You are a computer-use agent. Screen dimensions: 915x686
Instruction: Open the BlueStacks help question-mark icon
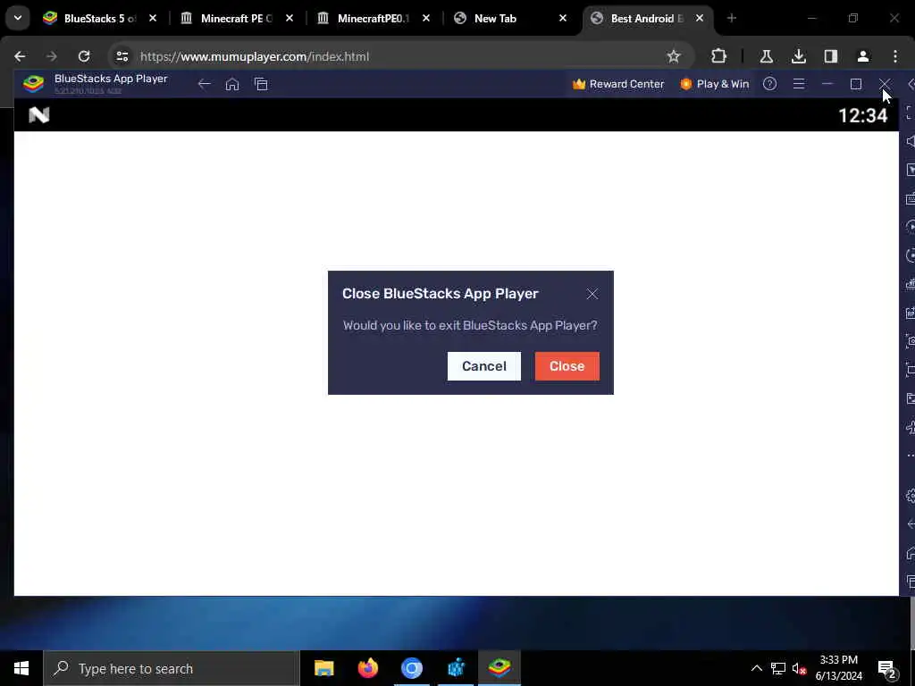click(769, 84)
